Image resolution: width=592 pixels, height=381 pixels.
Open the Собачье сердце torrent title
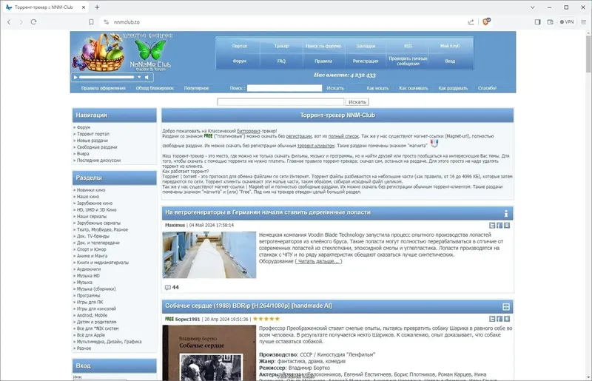point(249,306)
